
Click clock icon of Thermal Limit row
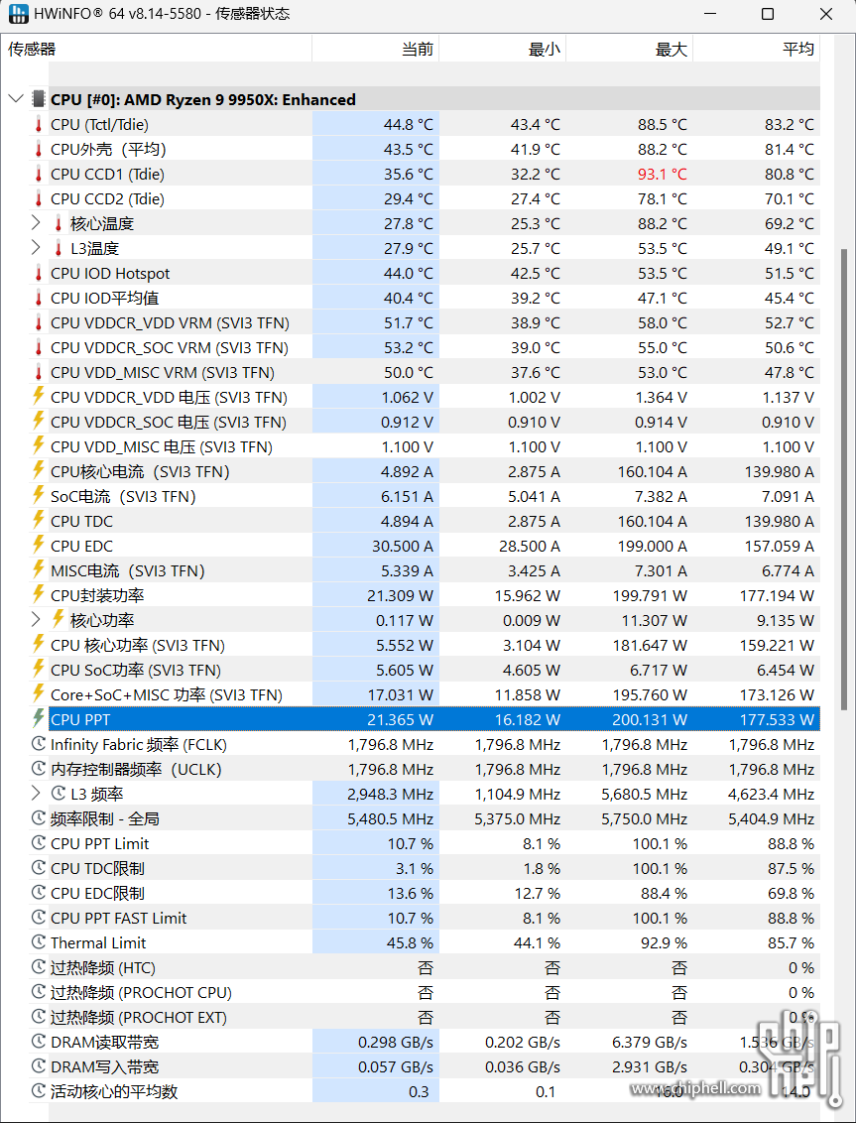[x=39, y=942]
